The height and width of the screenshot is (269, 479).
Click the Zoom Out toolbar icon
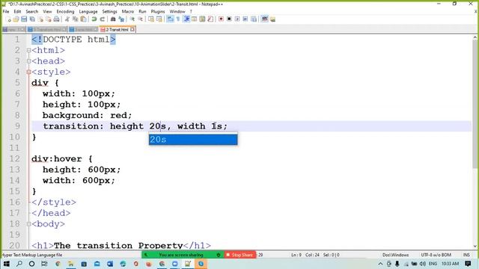click(140, 19)
